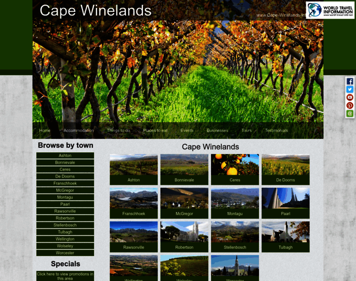Click the World Travel Information logo

pyautogui.click(x=330, y=10)
